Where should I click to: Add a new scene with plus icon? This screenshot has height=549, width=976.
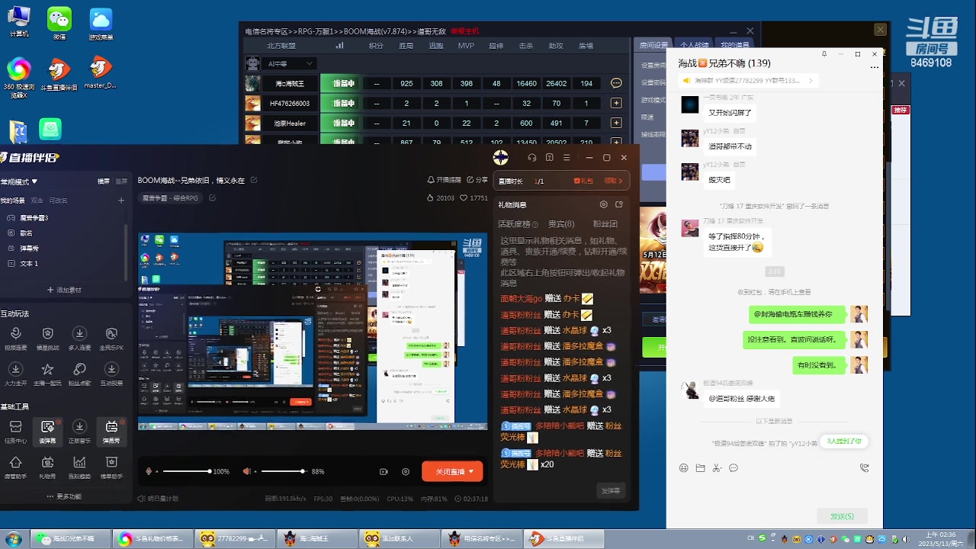tap(120, 201)
